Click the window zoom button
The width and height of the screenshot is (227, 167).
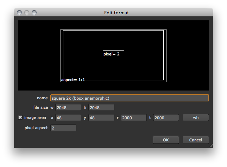pos(34,13)
